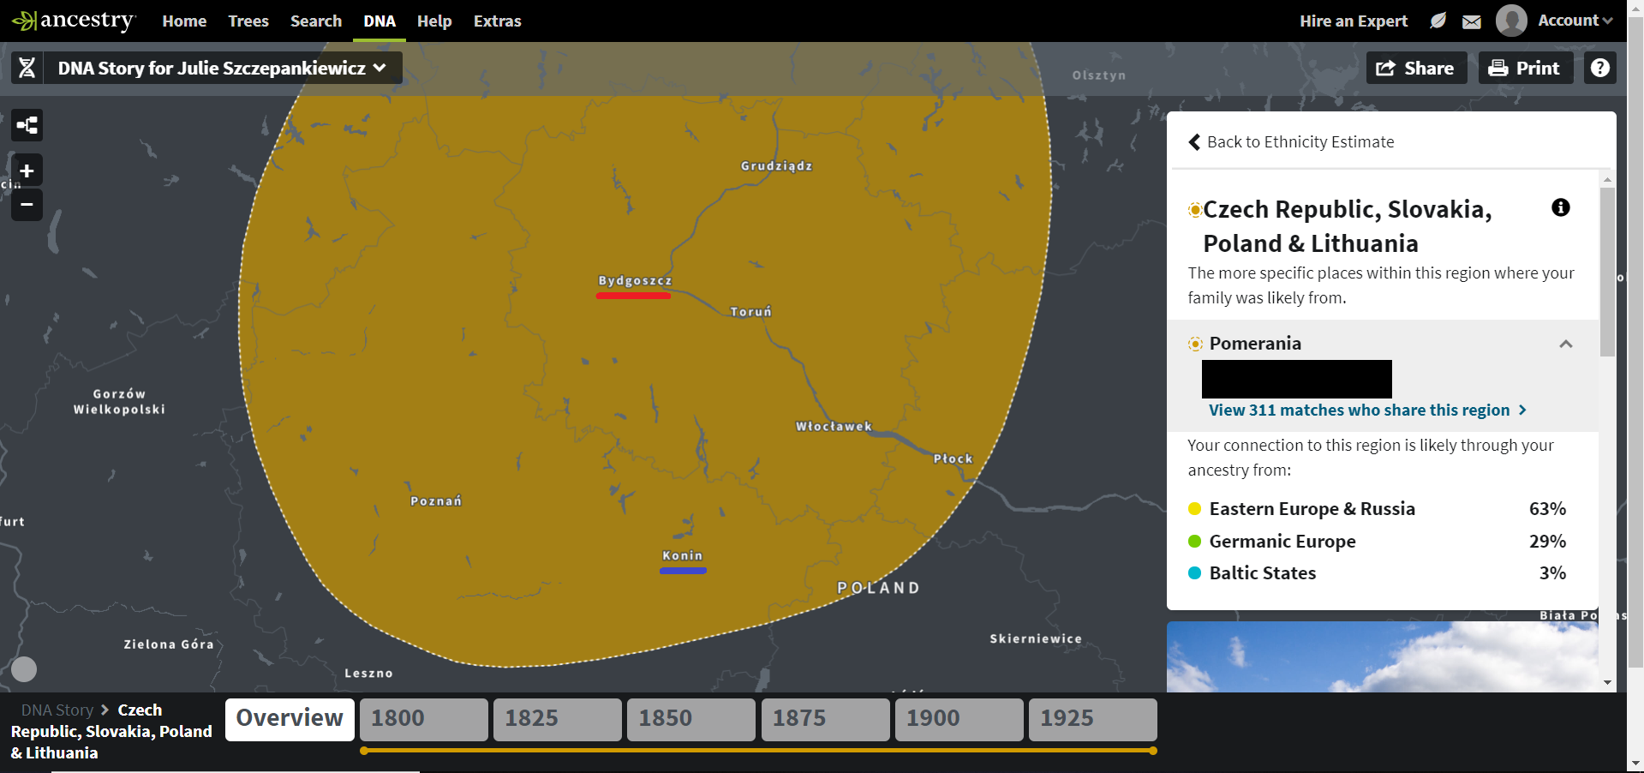Expand the Account menu
Viewport: 1644px width, 773px height.
1574,21
